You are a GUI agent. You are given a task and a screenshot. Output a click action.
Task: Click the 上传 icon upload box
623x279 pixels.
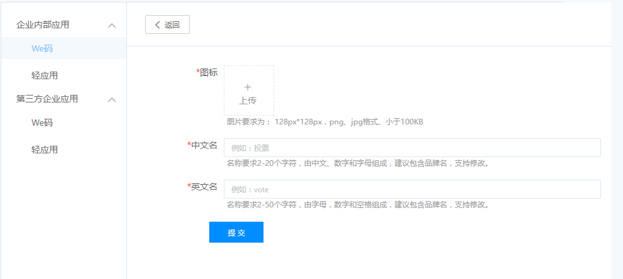click(249, 90)
